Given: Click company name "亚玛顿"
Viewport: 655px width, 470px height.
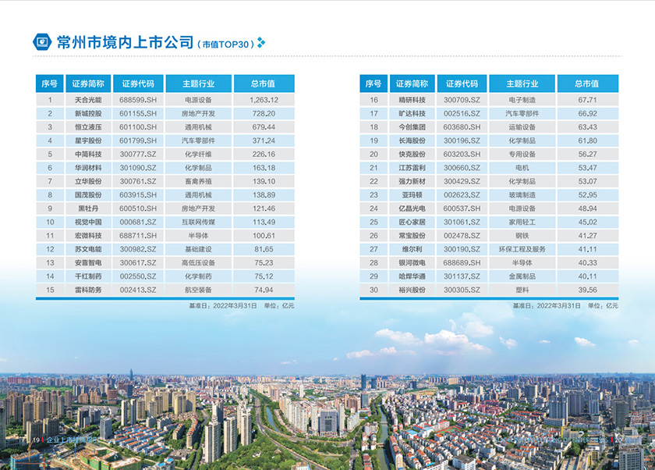Looking at the screenshot, I should pos(412,195).
